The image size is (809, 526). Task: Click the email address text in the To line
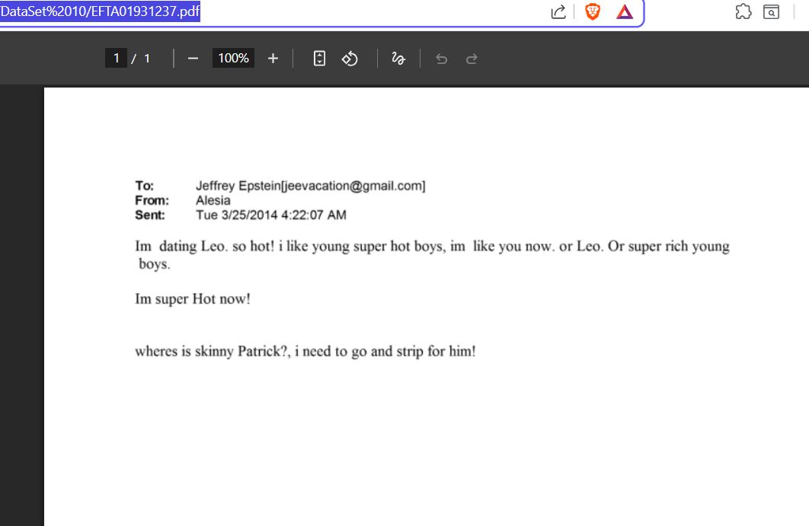pyautogui.click(x=354, y=186)
